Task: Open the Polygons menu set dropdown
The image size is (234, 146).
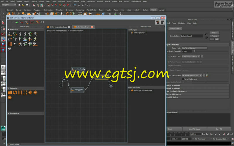Action: [x=9, y=5]
